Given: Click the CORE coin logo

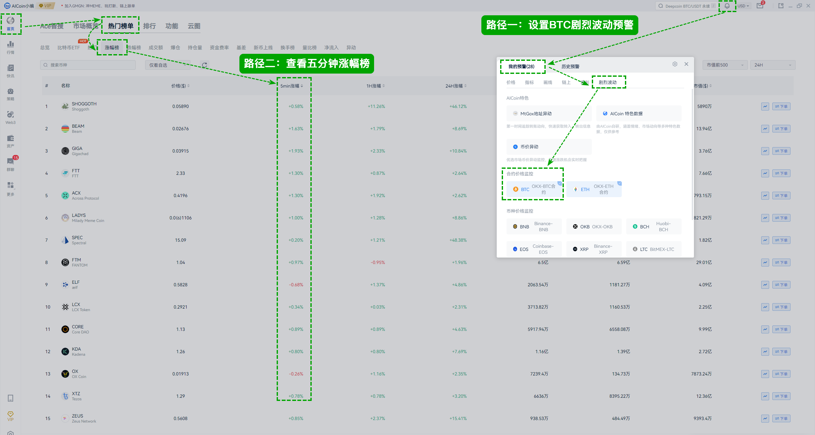Looking at the screenshot, I should (65, 329).
